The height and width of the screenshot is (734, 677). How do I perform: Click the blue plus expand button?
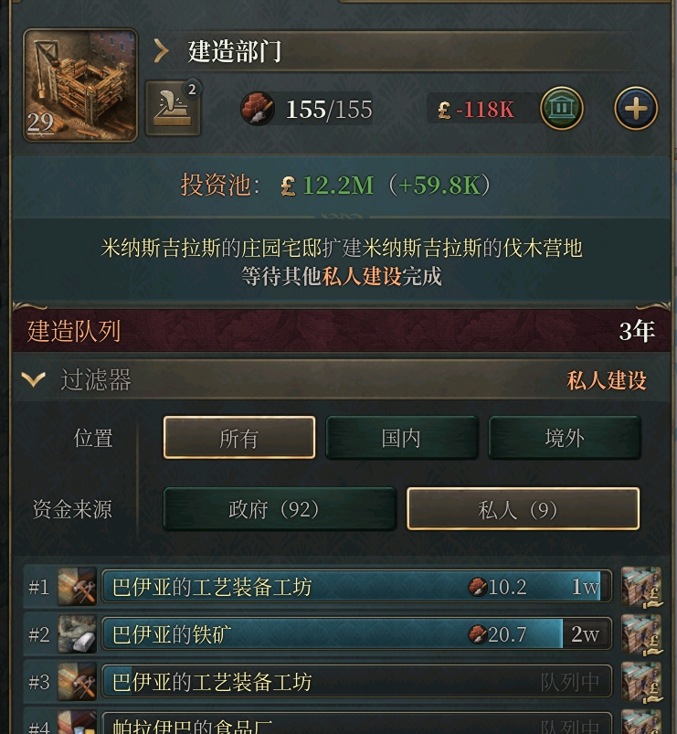click(x=635, y=108)
